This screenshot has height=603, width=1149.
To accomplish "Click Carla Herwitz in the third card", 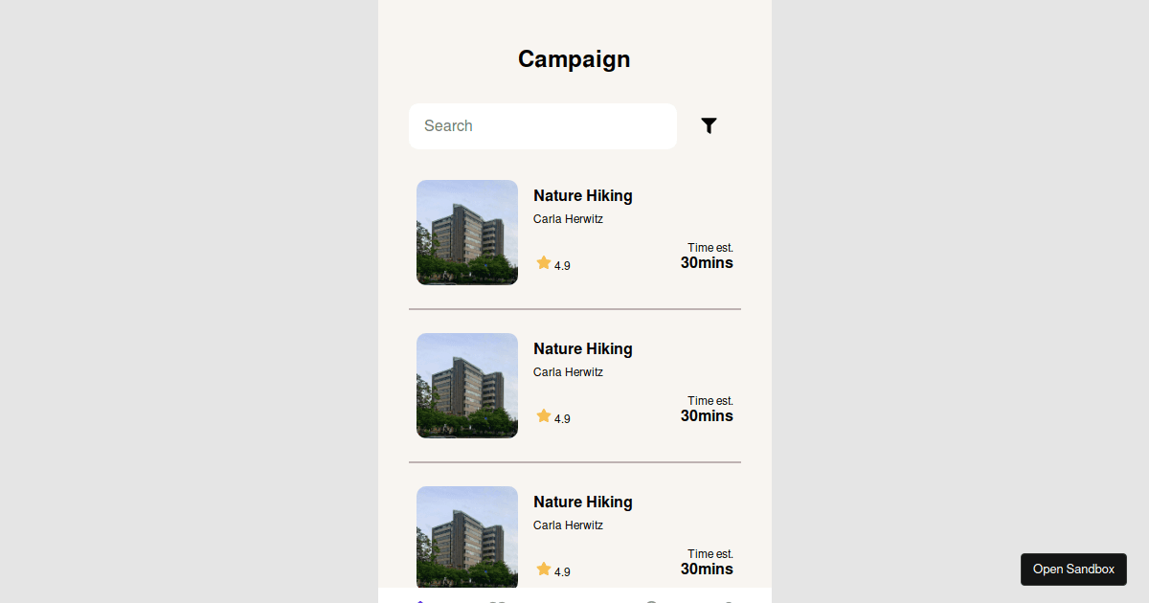I will pyautogui.click(x=568, y=525).
